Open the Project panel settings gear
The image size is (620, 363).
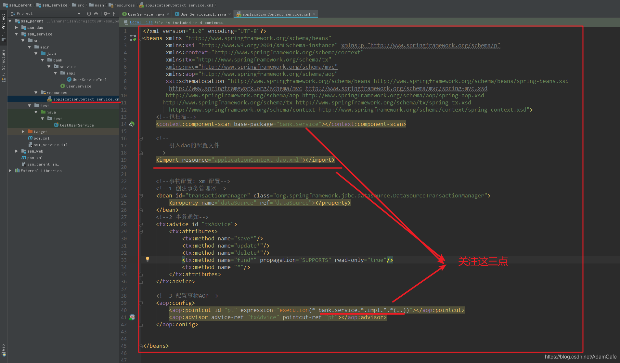pyautogui.click(x=106, y=14)
